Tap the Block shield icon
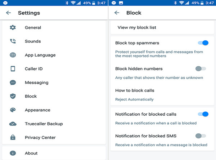 13,96
